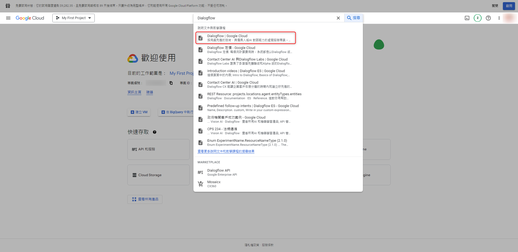Open the Cloud Storage quick access card
This screenshot has height=252, width=518.
tap(158, 175)
